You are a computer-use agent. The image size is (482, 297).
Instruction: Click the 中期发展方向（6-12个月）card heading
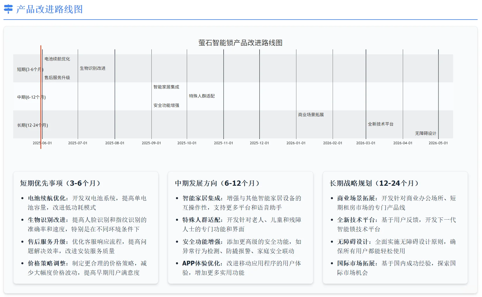coord(217,183)
